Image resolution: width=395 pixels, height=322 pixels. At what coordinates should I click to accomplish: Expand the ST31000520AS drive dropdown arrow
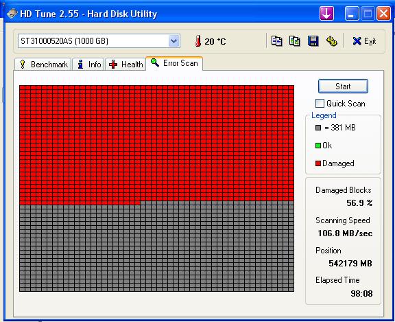point(173,41)
